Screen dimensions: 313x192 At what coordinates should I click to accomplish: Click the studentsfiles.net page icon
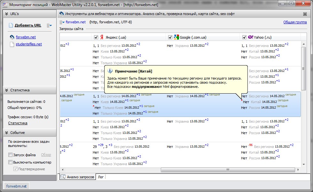(12, 44)
